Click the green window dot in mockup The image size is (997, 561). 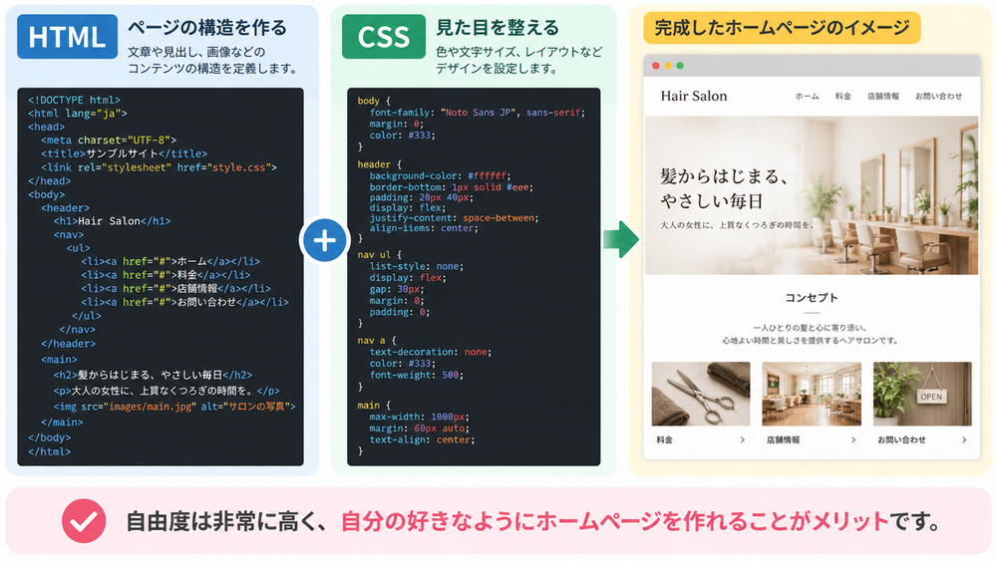[680, 66]
